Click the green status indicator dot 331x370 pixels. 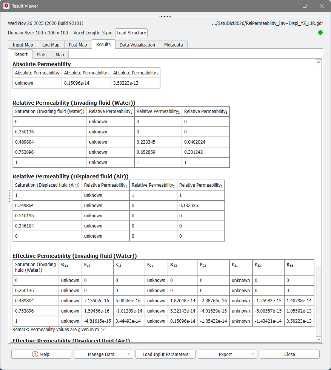click(x=320, y=33)
